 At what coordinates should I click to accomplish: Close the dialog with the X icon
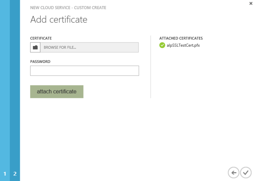[251, 3]
